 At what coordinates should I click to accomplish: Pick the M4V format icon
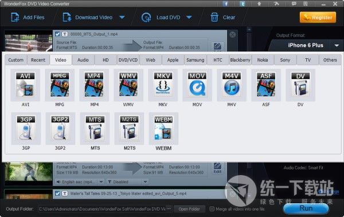[232, 85]
